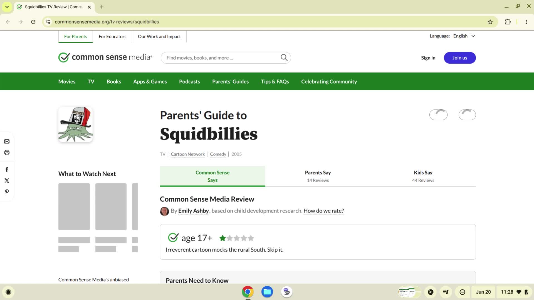The height and width of the screenshot is (300, 534).
Task: Click Sign in
Action: click(428, 58)
